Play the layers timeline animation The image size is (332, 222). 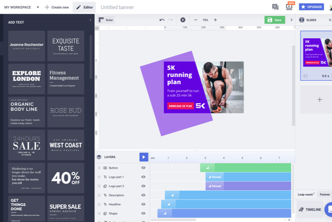(144, 157)
